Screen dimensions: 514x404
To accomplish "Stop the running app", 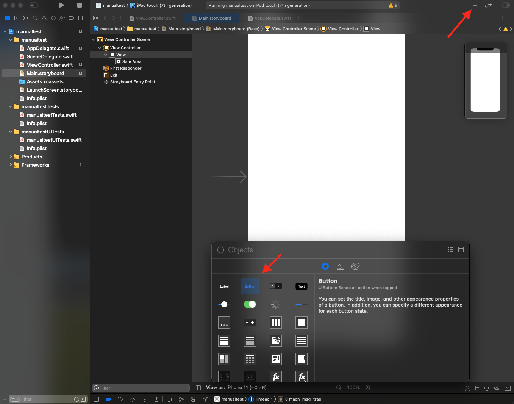I will 80,5.
